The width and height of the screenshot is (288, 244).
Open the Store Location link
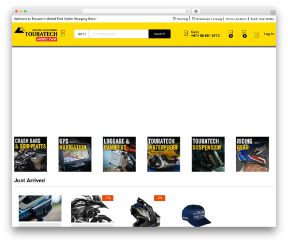pos(236,19)
